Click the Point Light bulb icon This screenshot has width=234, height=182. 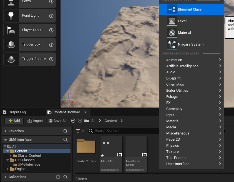click(11, 16)
